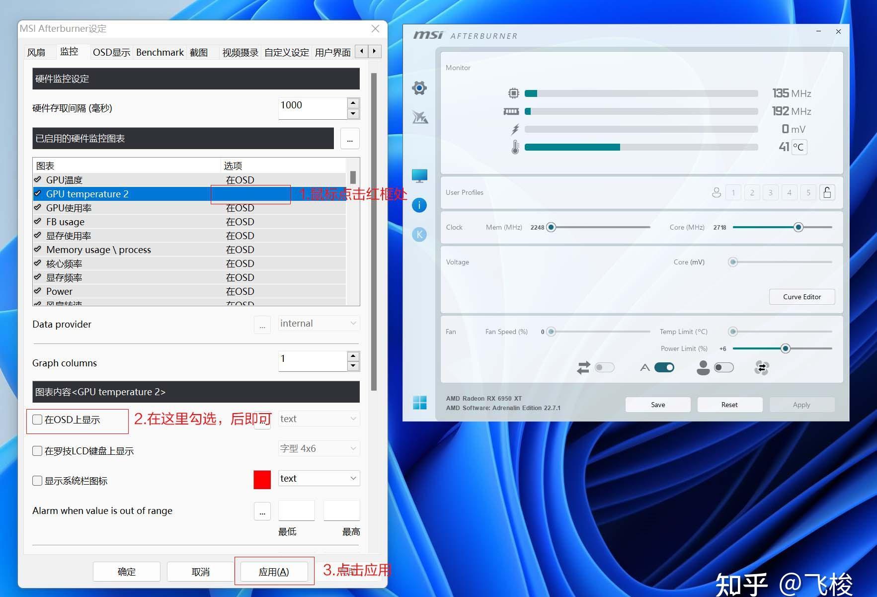Toggle user-defined fan control switch
Screen dimensions: 877x597
click(x=723, y=368)
